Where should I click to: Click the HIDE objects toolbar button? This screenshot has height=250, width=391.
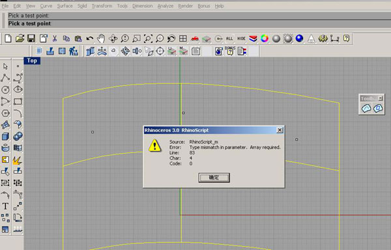(241, 38)
